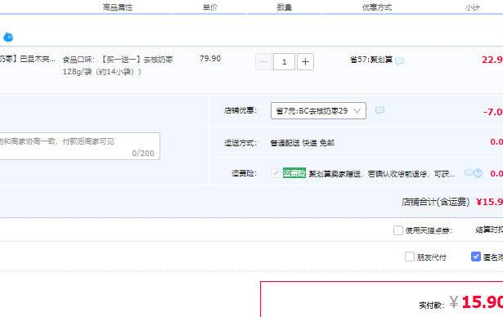
Task: Click the 聚划算卖家赠送 insurance description text
Action: 382,174
